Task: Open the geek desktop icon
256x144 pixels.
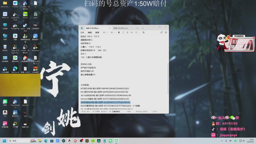Action: (36, 15)
